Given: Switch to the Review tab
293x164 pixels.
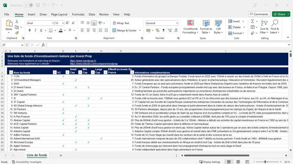Looking at the screenshot, I should [x=104, y=14].
